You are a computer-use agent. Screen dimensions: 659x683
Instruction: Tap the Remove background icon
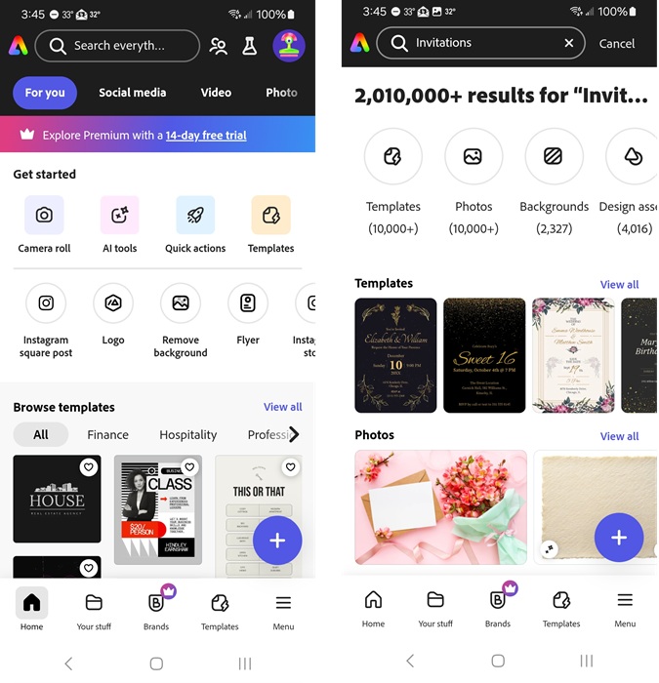pyautogui.click(x=181, y=303)
